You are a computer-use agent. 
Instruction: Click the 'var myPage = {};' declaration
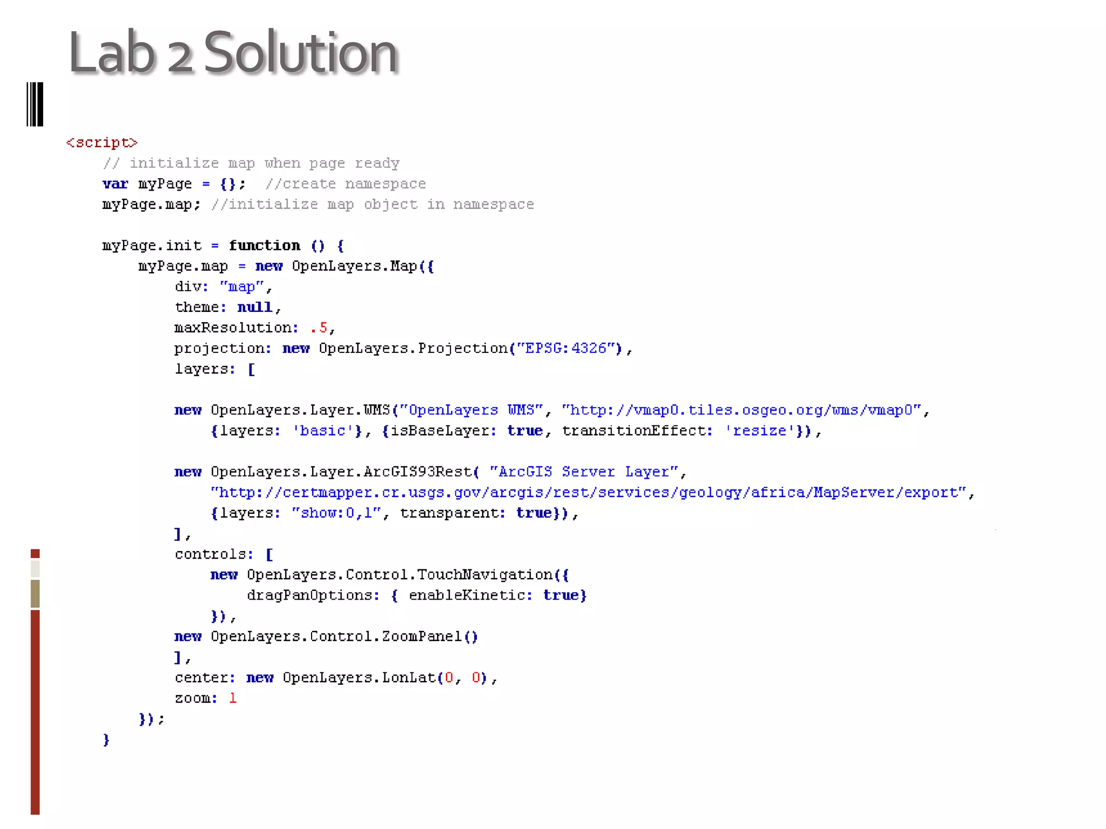click(174, 184)
